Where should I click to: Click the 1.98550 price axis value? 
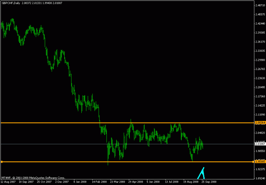coord(260,151)
